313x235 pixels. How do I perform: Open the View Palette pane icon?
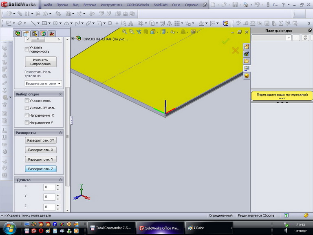click(x=247, y=69)
